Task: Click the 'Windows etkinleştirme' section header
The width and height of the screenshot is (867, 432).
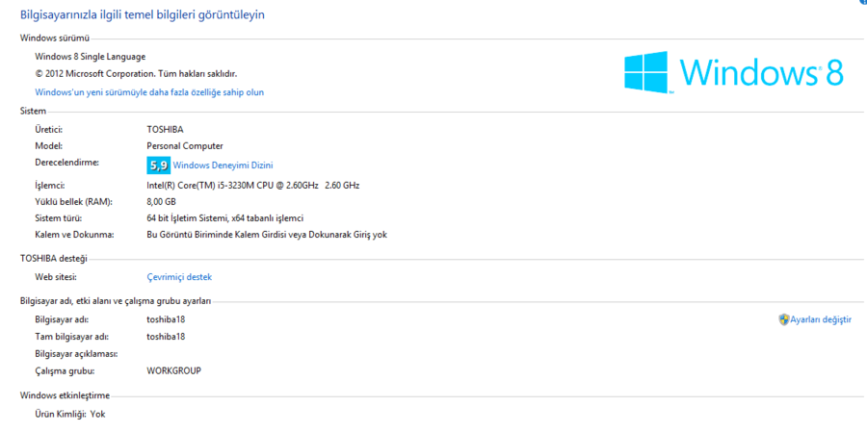Action: coord(65,395)
